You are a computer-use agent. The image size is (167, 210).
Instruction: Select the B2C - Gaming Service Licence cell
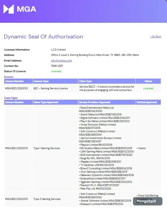point(51,88)
